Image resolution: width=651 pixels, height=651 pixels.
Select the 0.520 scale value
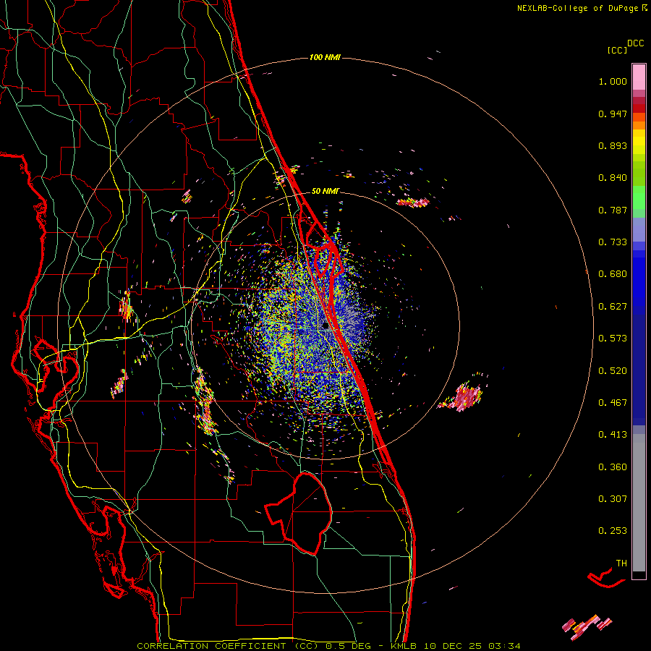(613, 371)
